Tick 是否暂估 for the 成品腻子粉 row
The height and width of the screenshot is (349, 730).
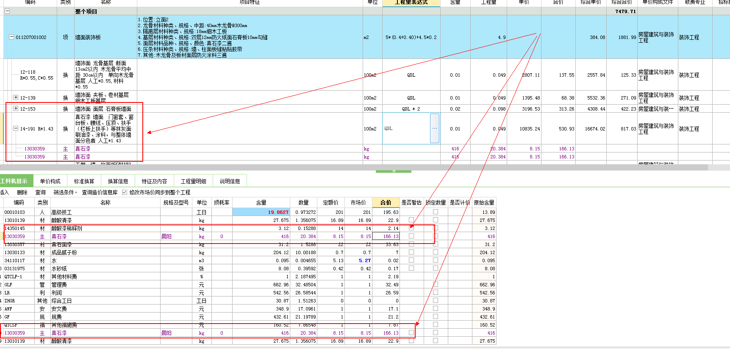(x=411, y=252)
